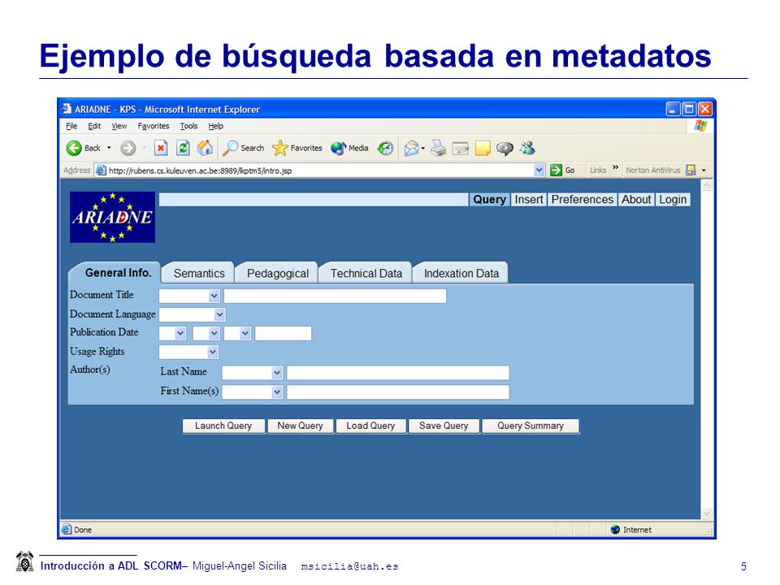Image resolution: width=780 pixels, height=585 pixels.
Task: Switch to the Pedagogical tab
Action: point(278,273)
